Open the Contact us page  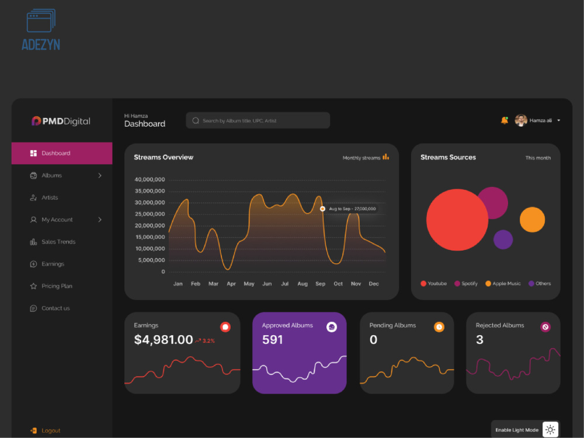(x=62, y=308)
